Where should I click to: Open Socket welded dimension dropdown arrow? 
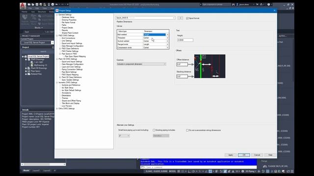167,41
